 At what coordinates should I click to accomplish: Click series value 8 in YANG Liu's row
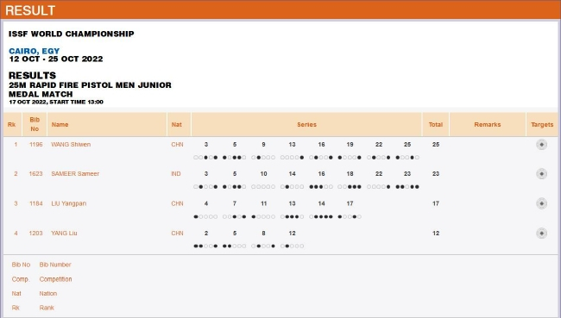pyautogui.click(x=263, y=233)
